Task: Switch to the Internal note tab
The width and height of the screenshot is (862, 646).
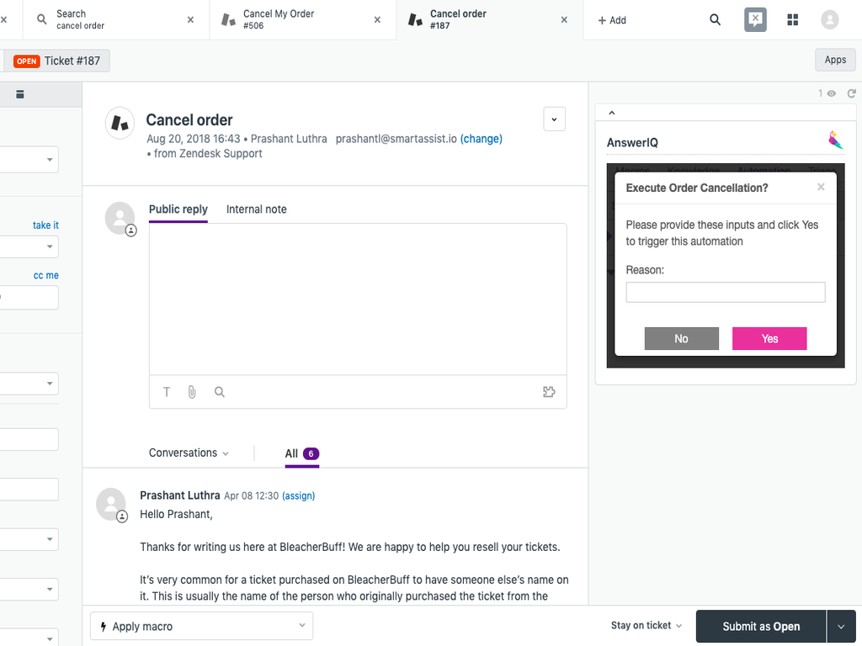Action: tap(256, 209)
